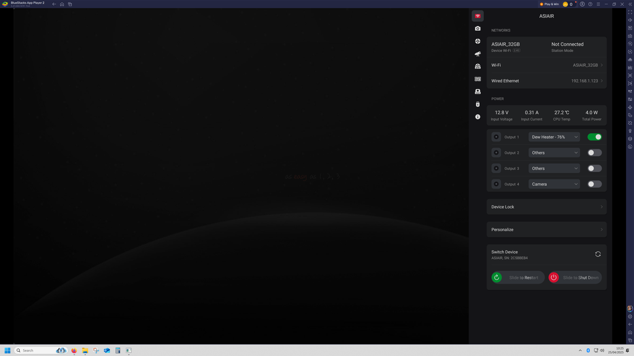This screenshot has width=634, height=356.
Task: Click the Output 4 power port icon
Action: [496, 184]
